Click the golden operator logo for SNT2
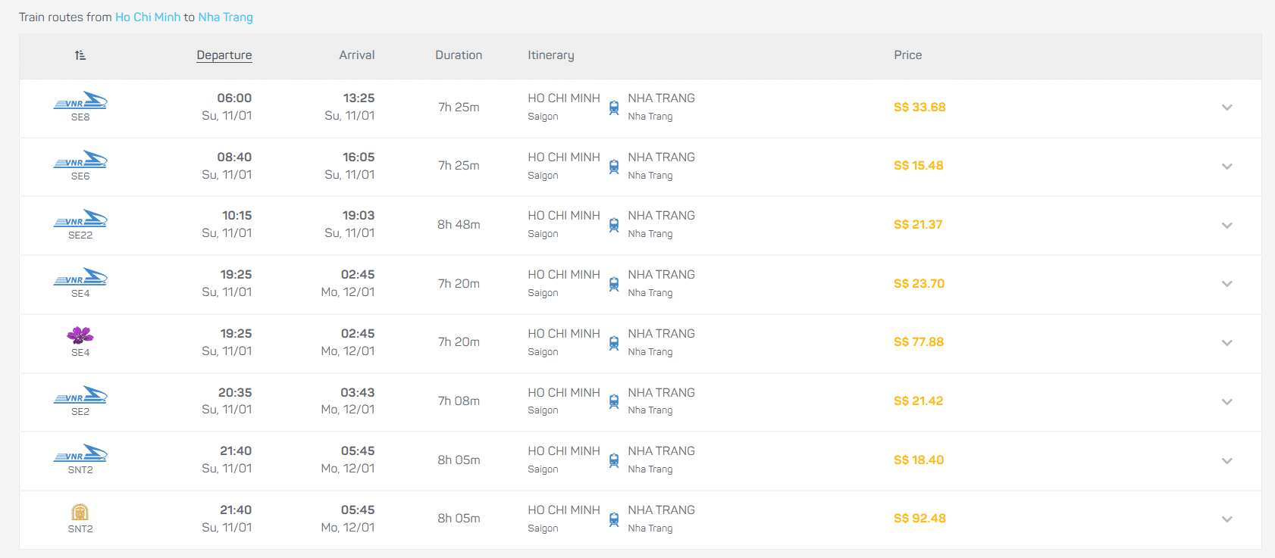 click(80, 513)
